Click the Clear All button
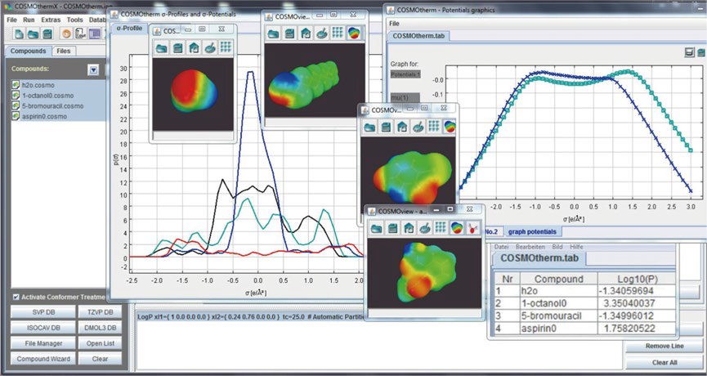 (x=664, y=362)
